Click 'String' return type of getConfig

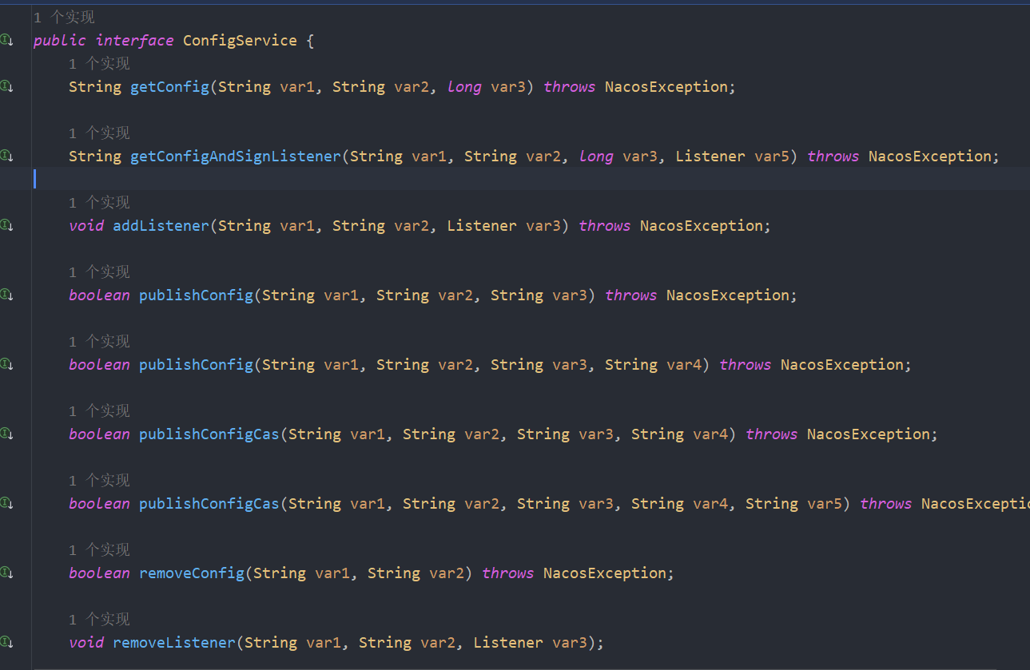[95, 87]
